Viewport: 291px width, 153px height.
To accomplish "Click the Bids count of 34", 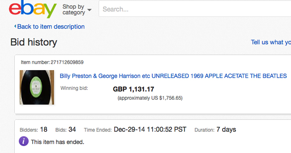I will coord(72,129).
